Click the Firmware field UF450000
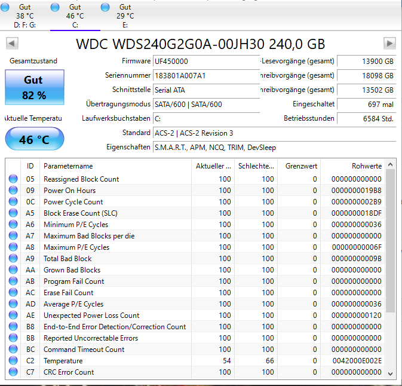 click(207, 62)
